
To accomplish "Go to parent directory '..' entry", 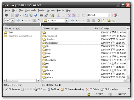I will pyautogui.click(x=45, y=32).
